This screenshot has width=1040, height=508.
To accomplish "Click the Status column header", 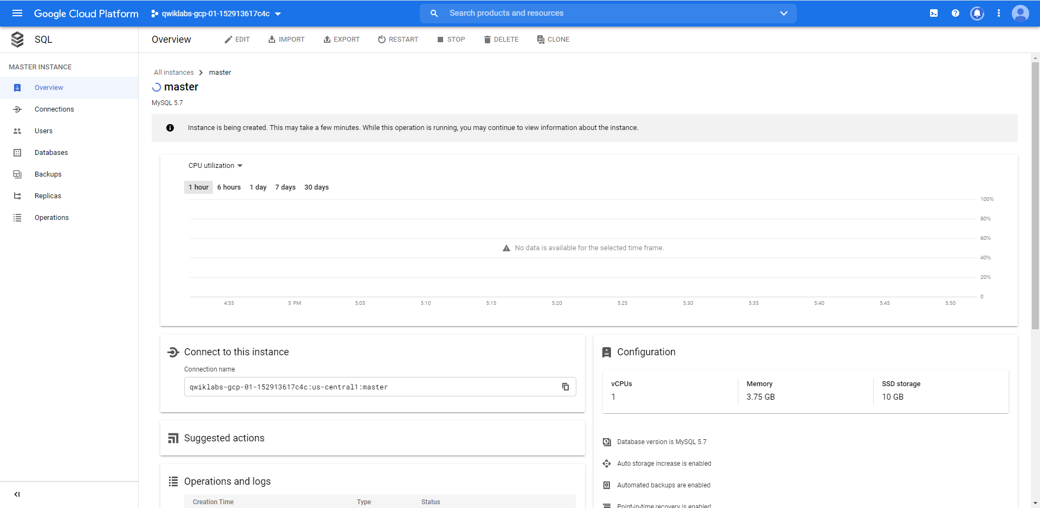I will pos(431,502).
